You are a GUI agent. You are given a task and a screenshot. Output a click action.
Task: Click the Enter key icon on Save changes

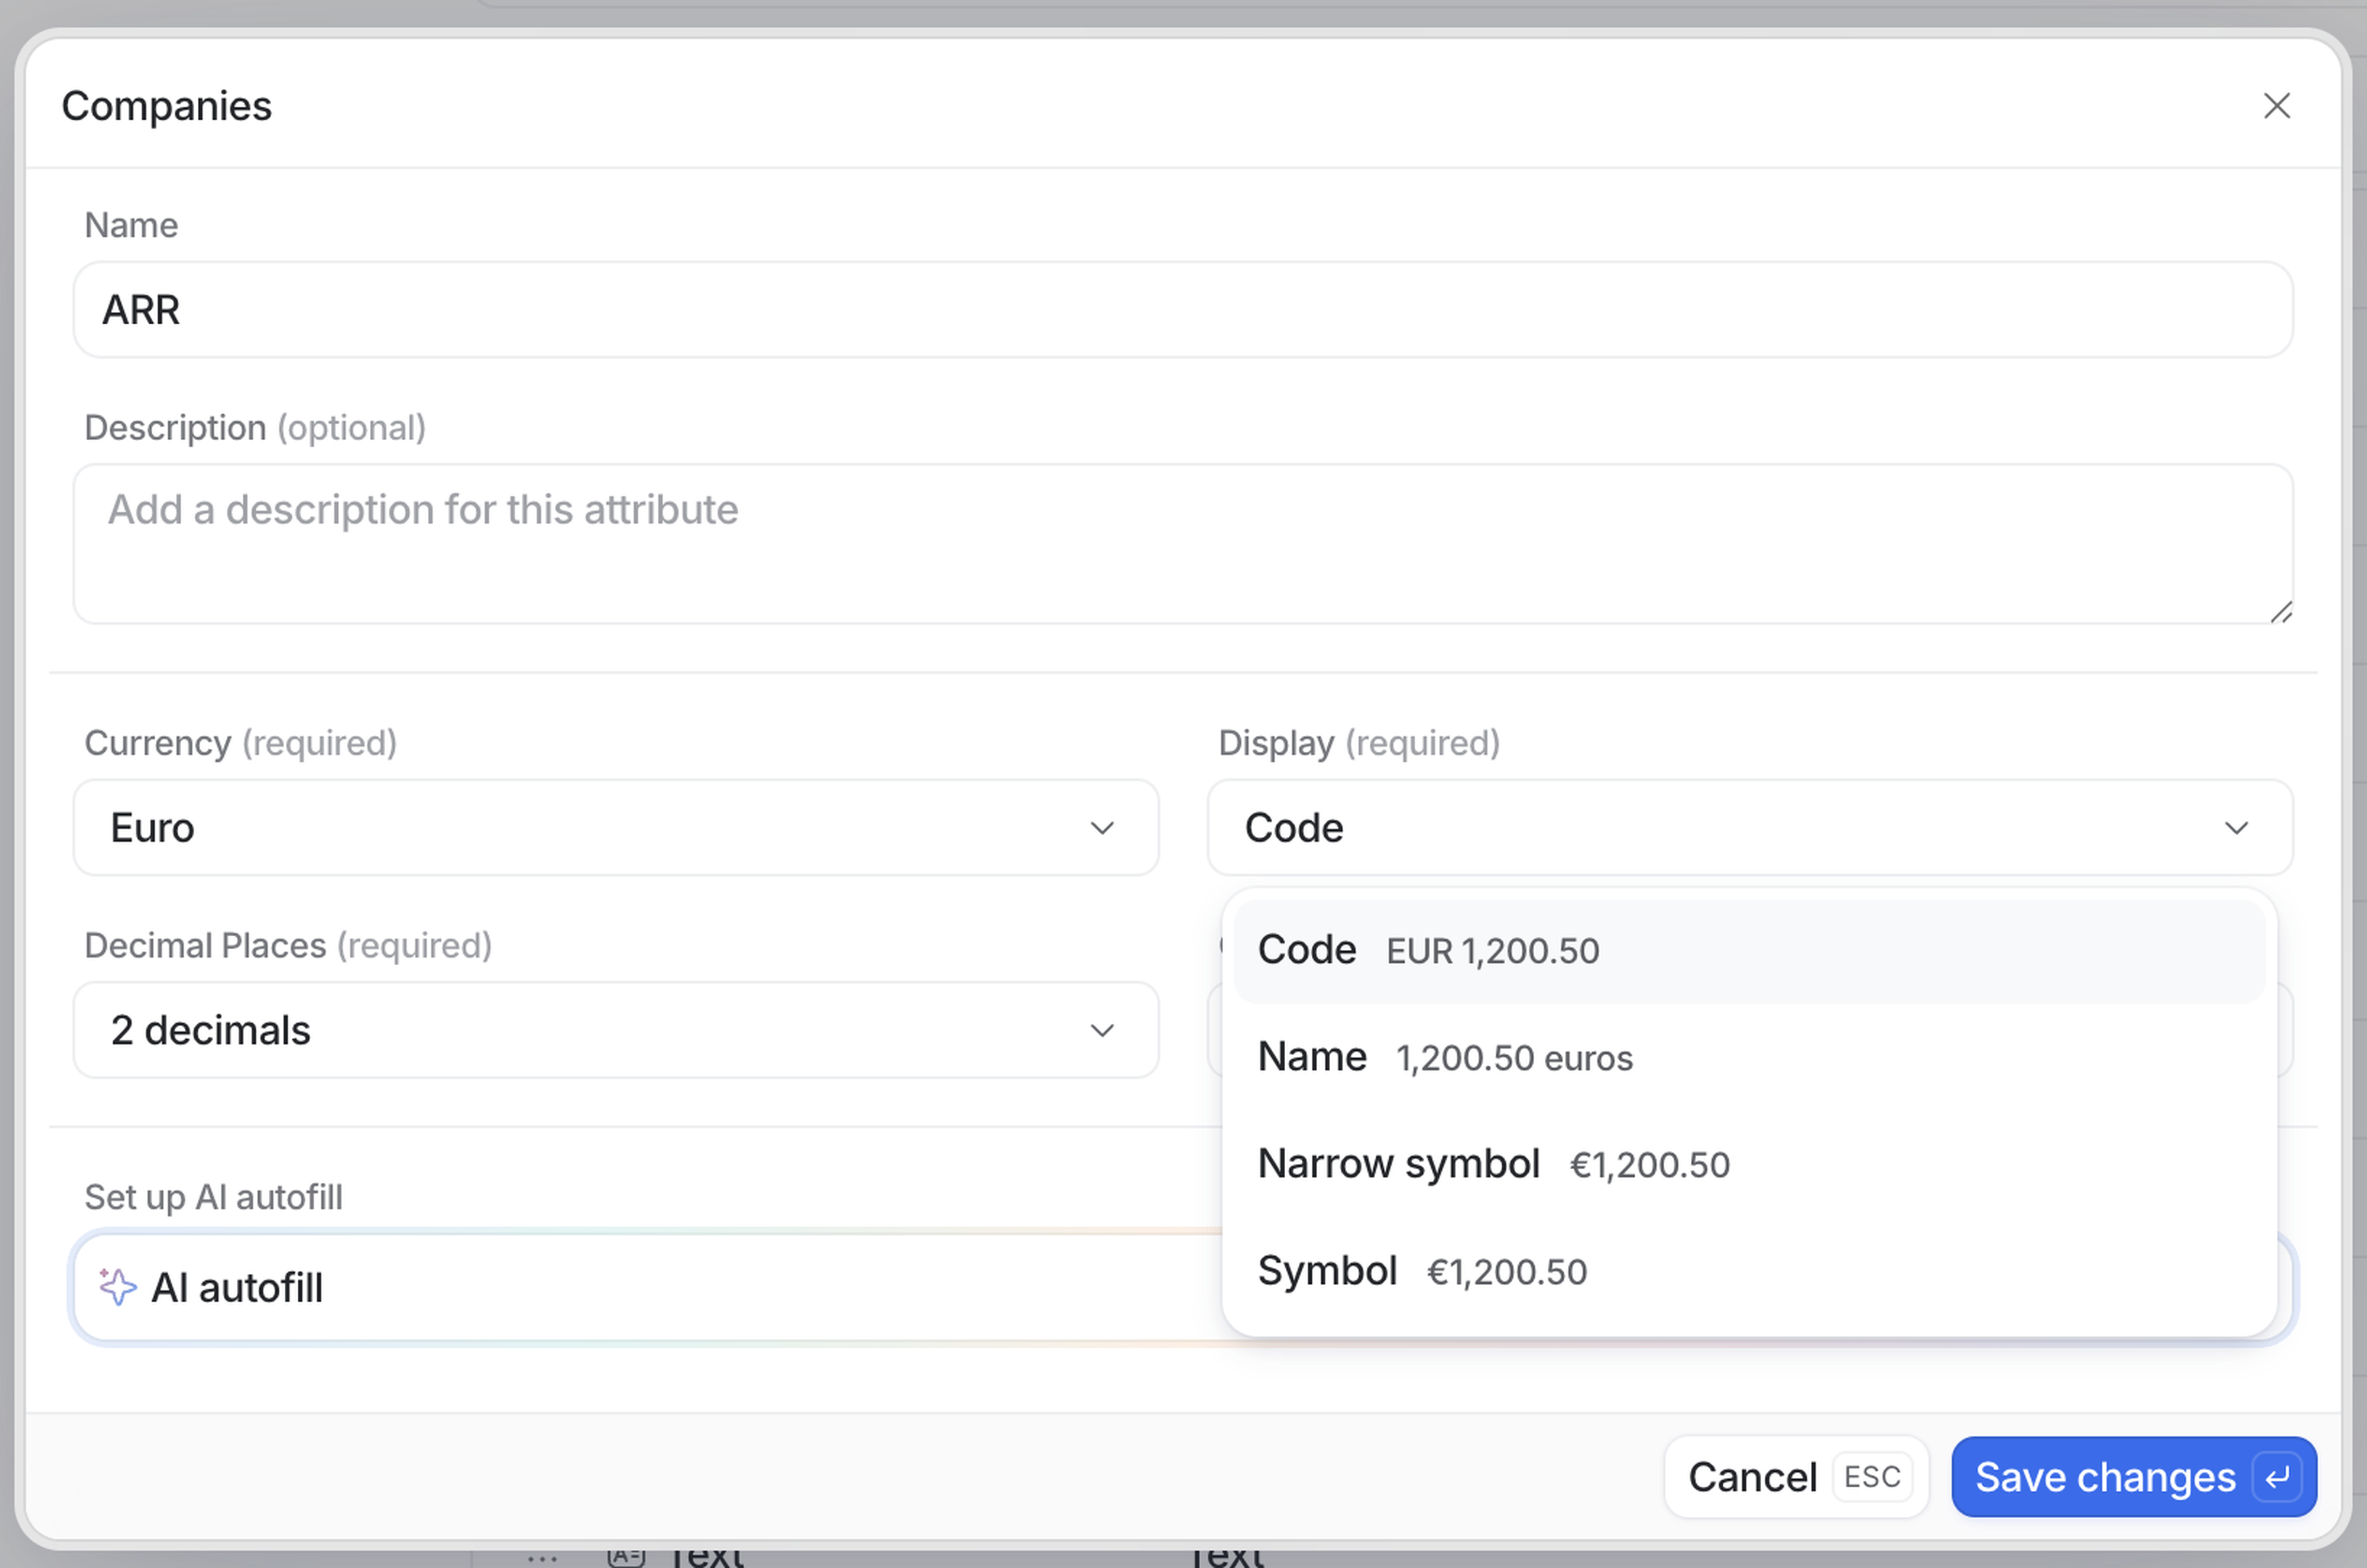2277,1477
